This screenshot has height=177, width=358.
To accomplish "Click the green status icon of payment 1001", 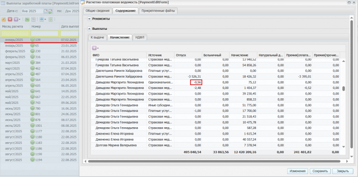I will (33, 125).
